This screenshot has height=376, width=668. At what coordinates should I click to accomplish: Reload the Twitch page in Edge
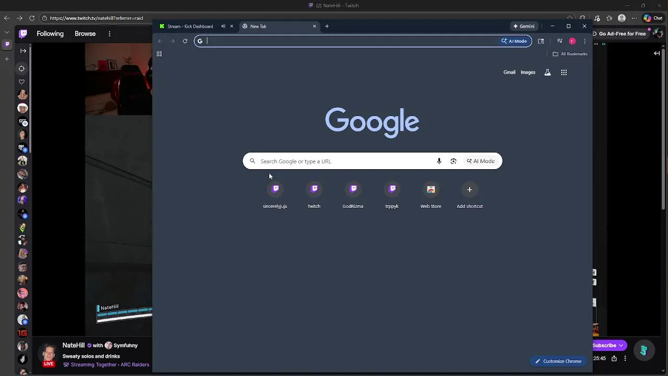coord(32,18)
